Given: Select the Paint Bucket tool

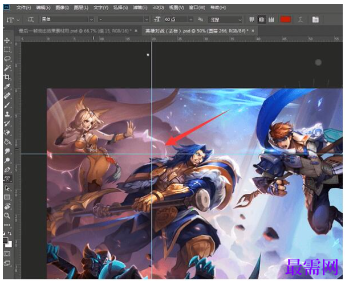Looking at the screenshot, I should click(7, 142).
